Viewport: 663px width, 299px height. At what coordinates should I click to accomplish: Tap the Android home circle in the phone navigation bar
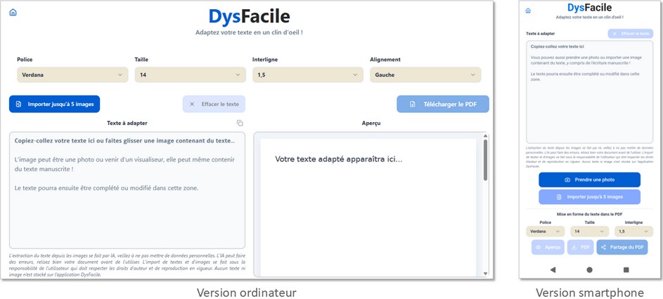[x=589, y=270]
